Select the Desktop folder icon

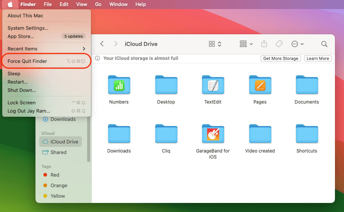tap(166, 85)
